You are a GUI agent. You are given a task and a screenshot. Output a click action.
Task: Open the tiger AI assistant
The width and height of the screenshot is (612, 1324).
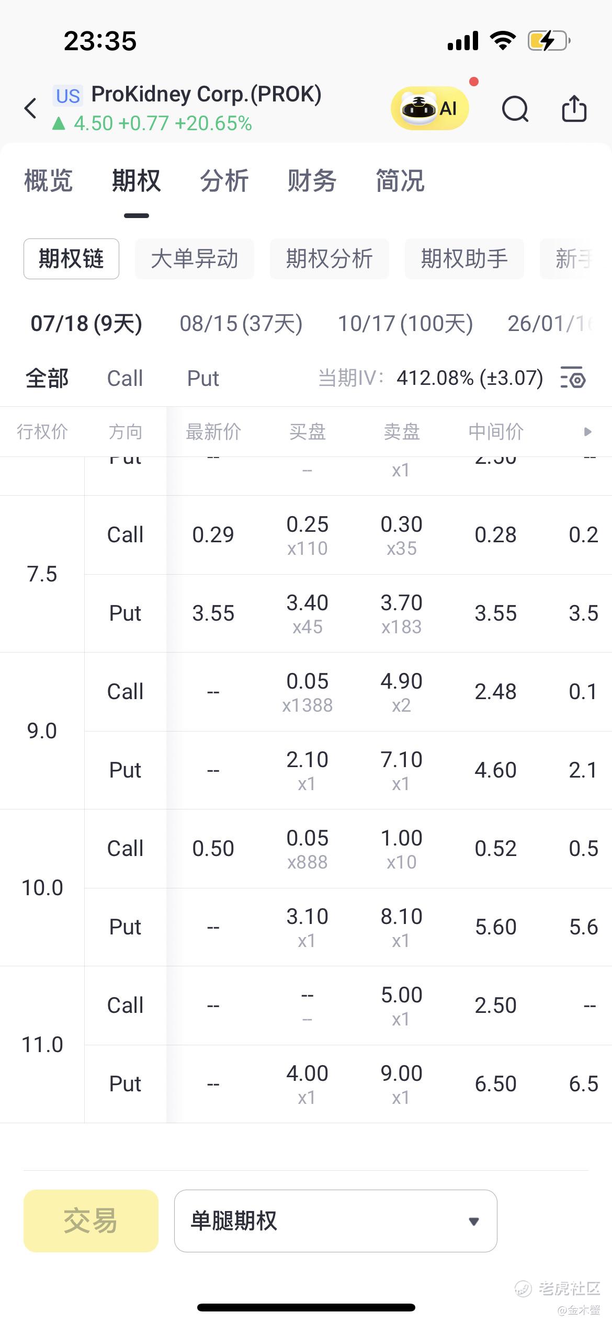429,108
